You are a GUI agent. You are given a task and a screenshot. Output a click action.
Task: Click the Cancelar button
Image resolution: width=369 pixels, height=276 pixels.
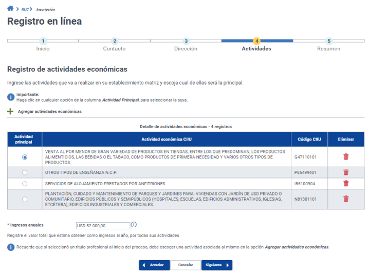(186, 265)
